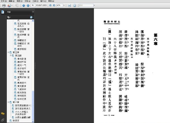This screenshot has height=123, width=170.
Task: Open the 神判降妖 bookmark
Action: (22, 96)
